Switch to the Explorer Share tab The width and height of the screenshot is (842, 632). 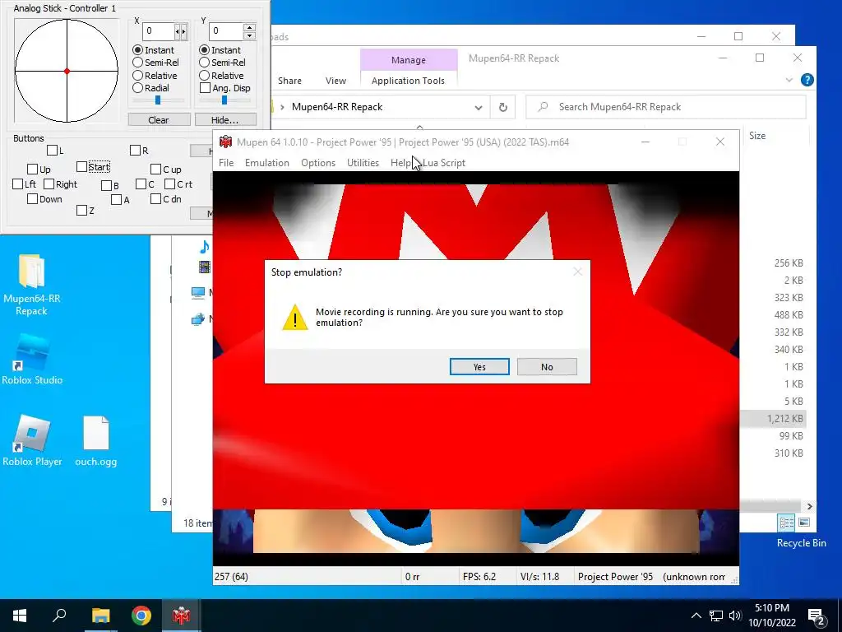(x=289, y=81)
